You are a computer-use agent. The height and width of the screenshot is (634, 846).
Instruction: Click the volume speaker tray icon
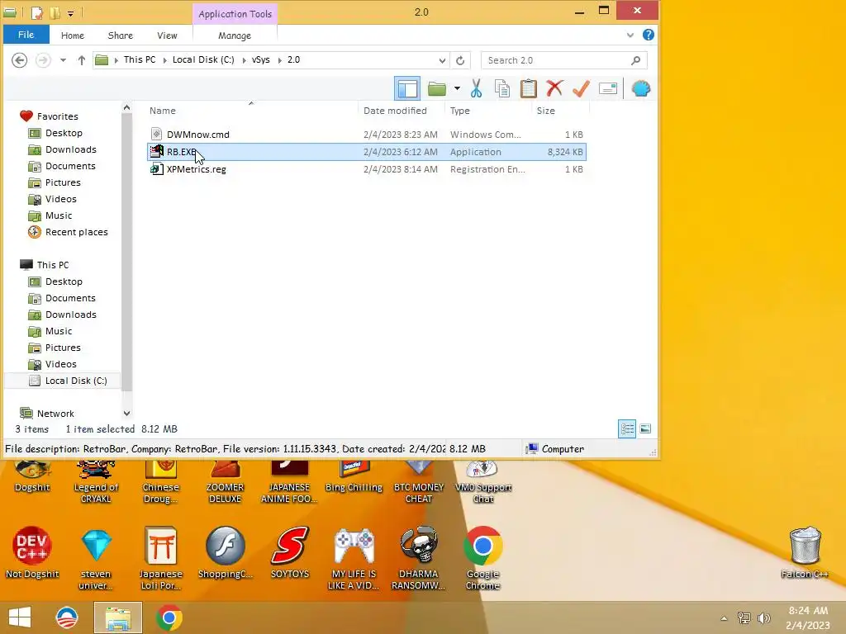tap(763, 618)
